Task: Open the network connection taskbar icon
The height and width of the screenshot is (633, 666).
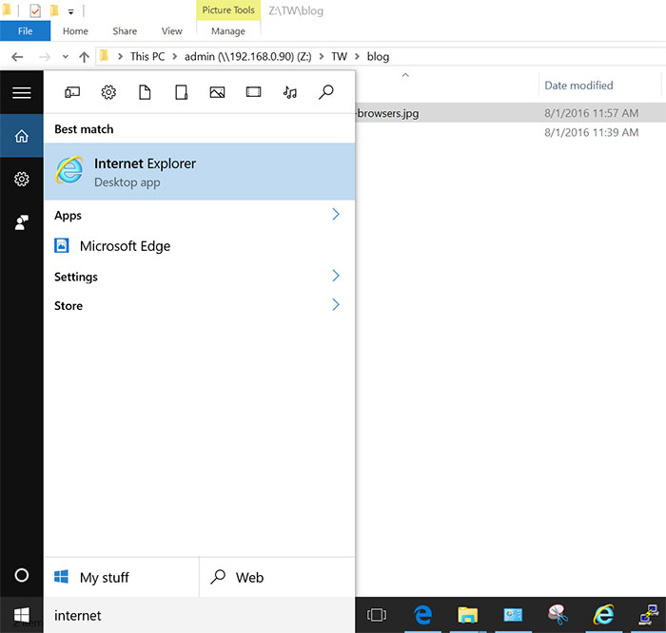Action: [x=649, y=615]
